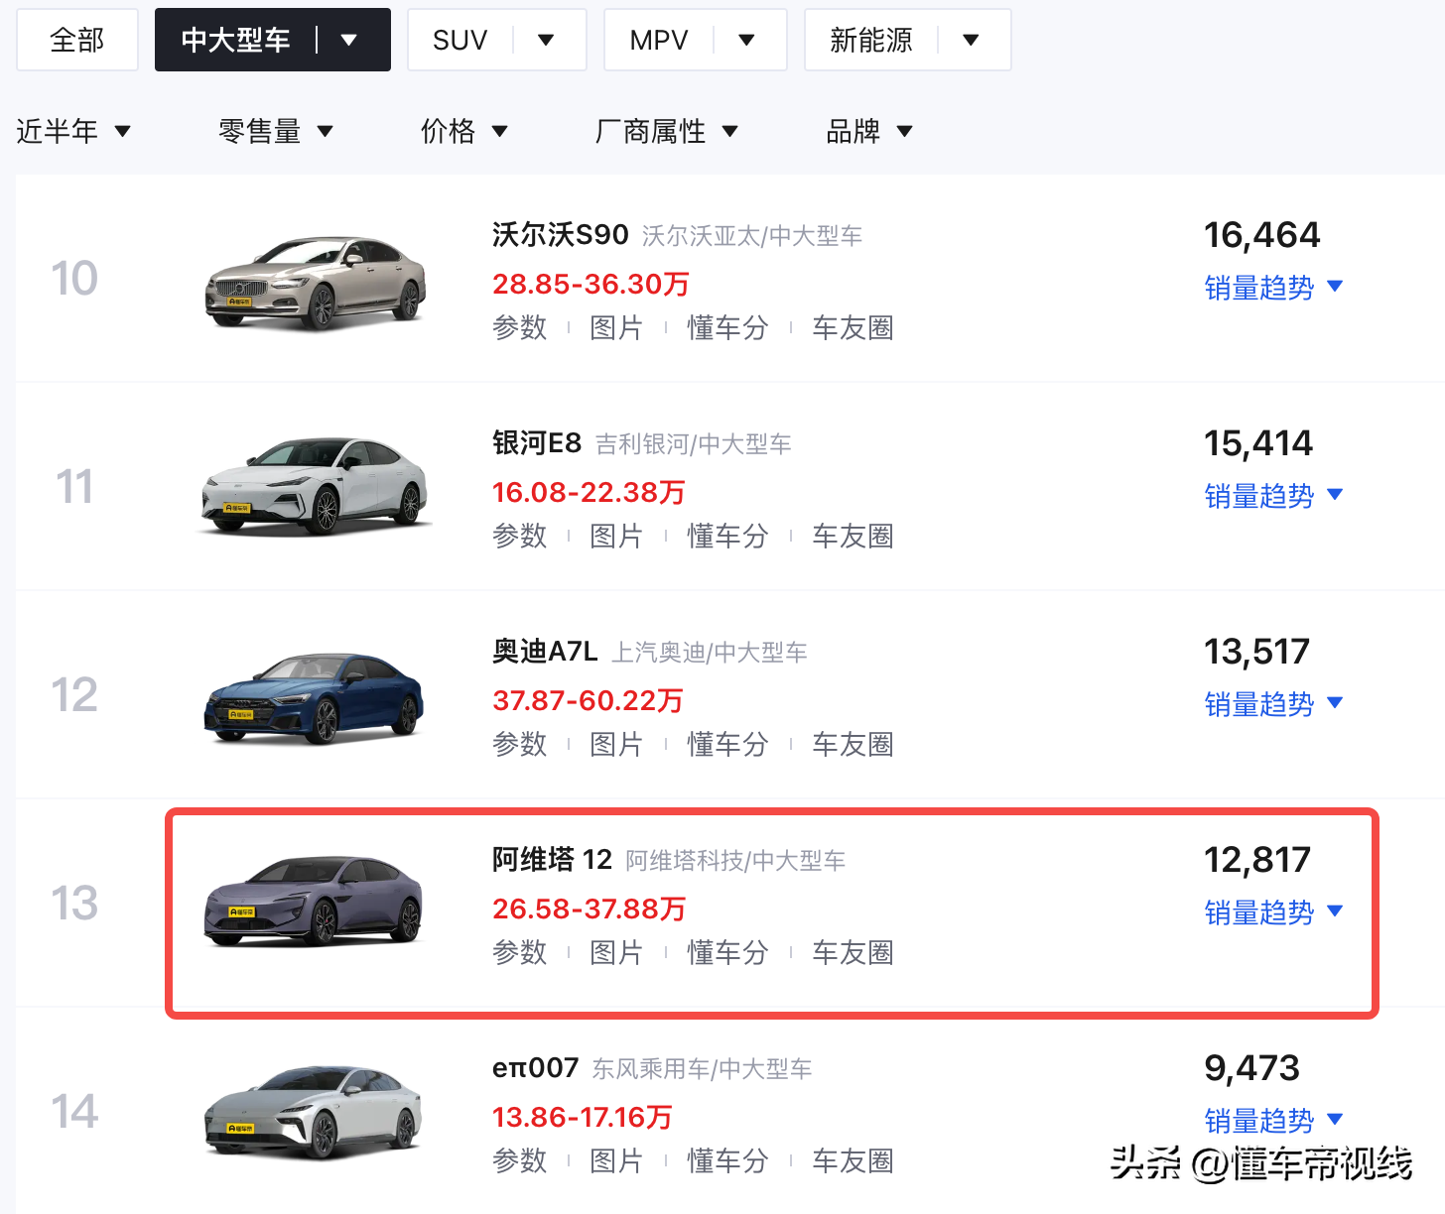Switch to the 全部 category tab
Screen dimensions: 1445x1214
tap(76, 40)
